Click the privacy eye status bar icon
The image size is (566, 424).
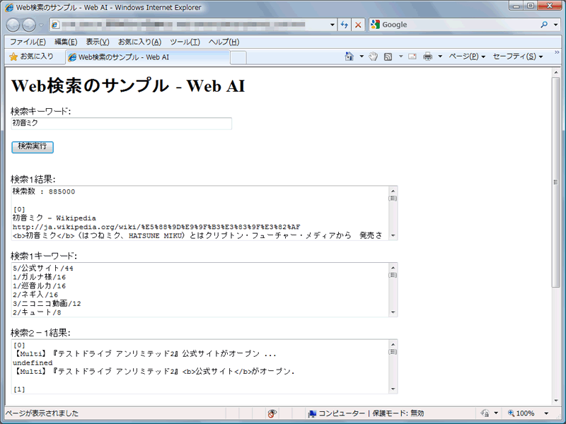[272, 413]
